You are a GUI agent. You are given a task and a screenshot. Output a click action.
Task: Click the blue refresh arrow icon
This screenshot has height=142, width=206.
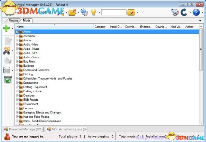point(184,12)
